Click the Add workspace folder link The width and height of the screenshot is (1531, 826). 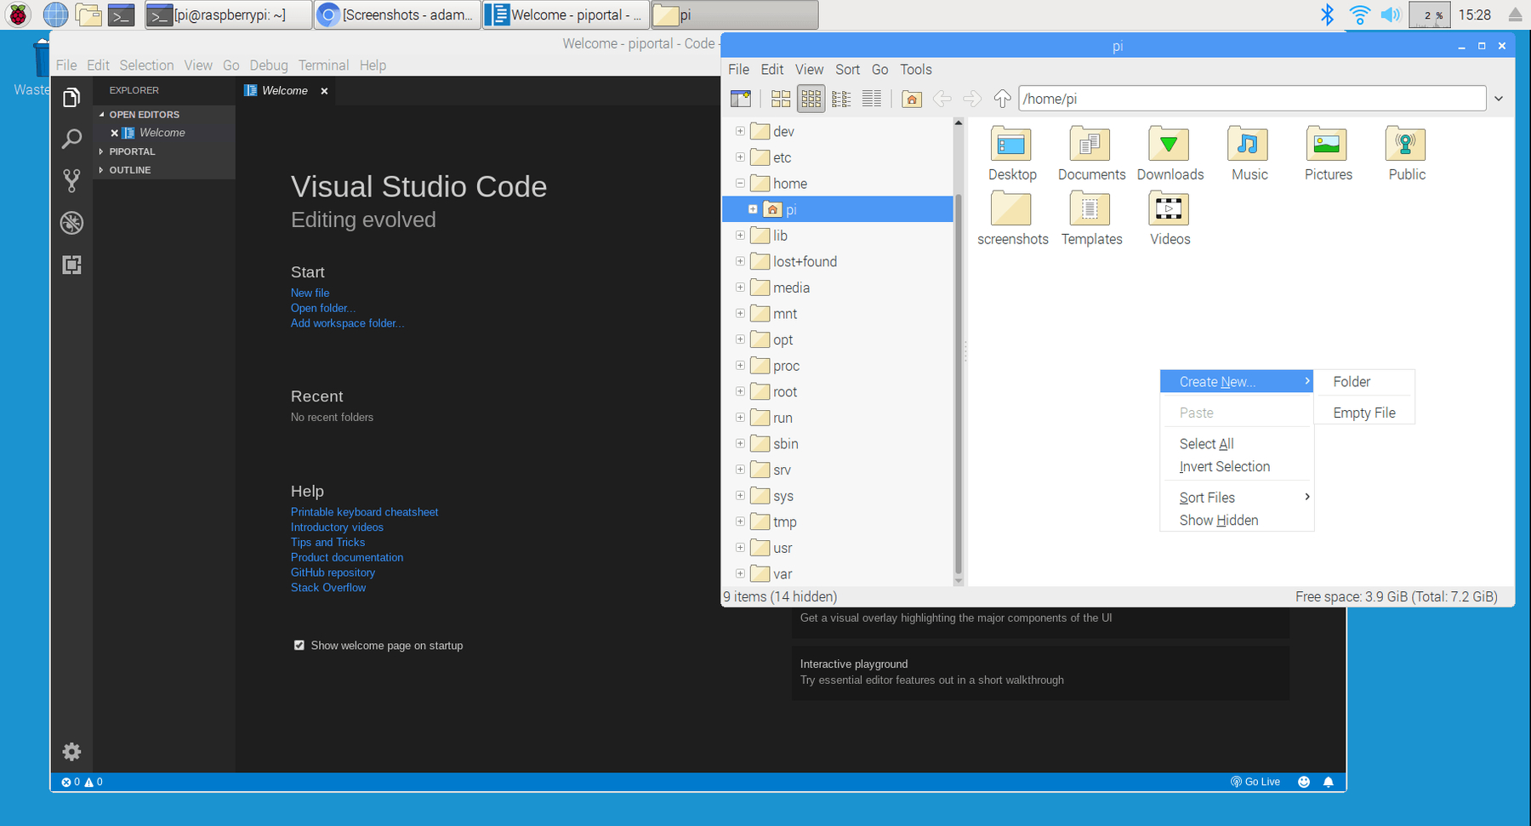click(x=347, y=323)
